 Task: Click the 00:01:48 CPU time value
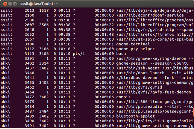point(104,35)
